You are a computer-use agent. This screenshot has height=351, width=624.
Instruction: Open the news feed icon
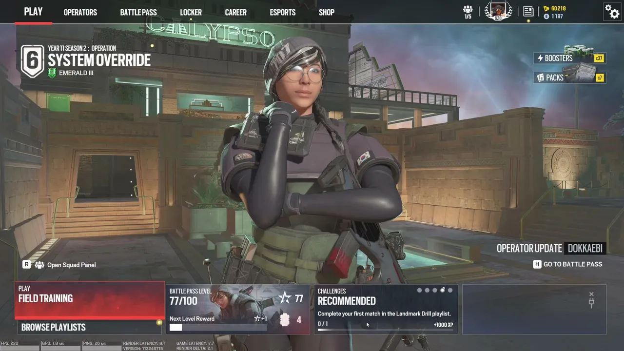point(528,11)
